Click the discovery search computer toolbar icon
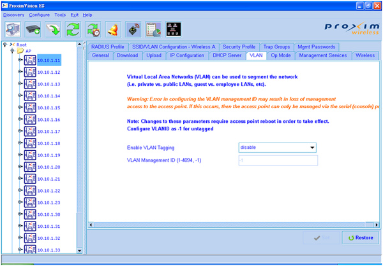This screenshot has width=383, height=266. coord(13,29)
